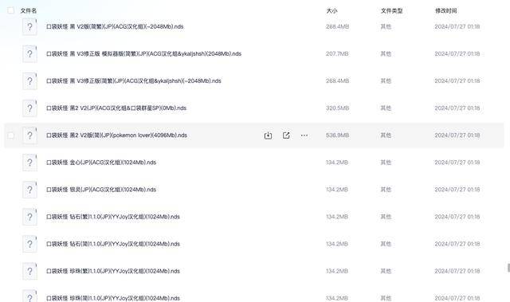The image size is (510, 302).
Task: Click file icon of 口袋妖怪 钻石(繁) nds
Action: (x=29, y=217)
